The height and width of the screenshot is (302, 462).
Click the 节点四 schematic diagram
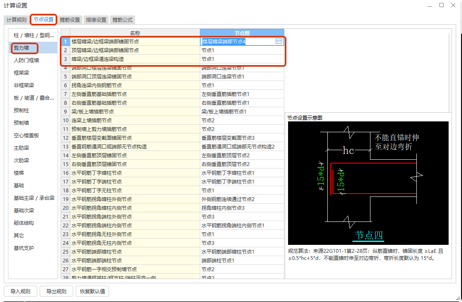pyautogui.click(x=368, y=183)
